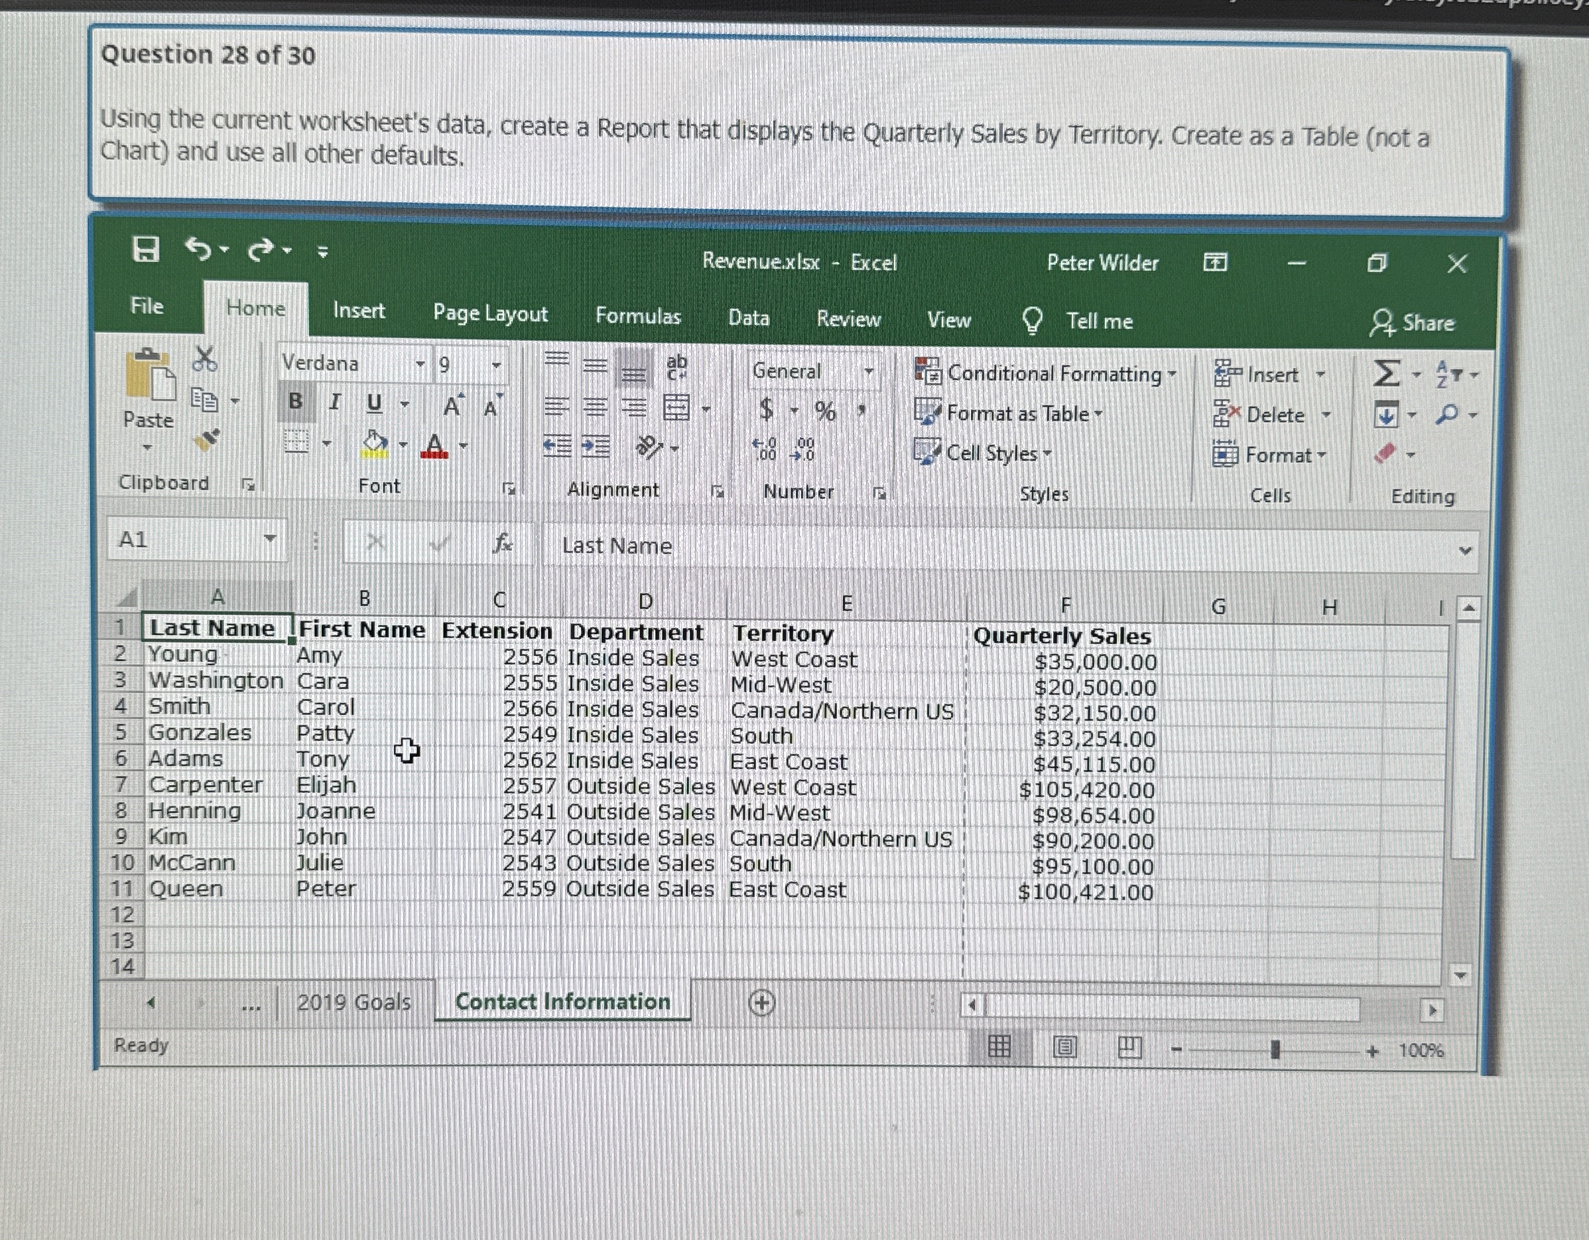Open the Insert ribbon tab

click(x=359, y=310)
